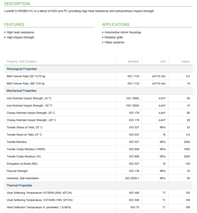Select 'Hardness, Ball Indentation' label

23,178
